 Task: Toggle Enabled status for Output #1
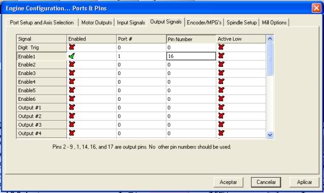pyautogui.click(x=71, y=107)
